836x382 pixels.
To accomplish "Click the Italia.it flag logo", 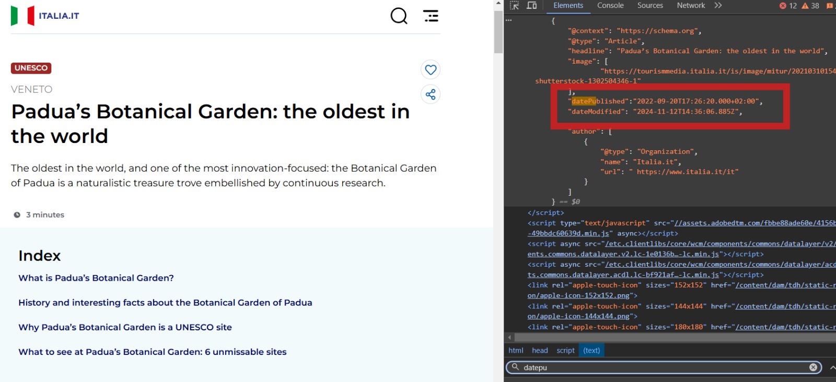I will (x=23, y=16).
